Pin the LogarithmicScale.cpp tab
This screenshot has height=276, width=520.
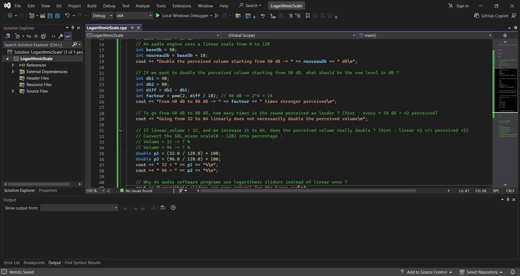(x=132, y=28)
